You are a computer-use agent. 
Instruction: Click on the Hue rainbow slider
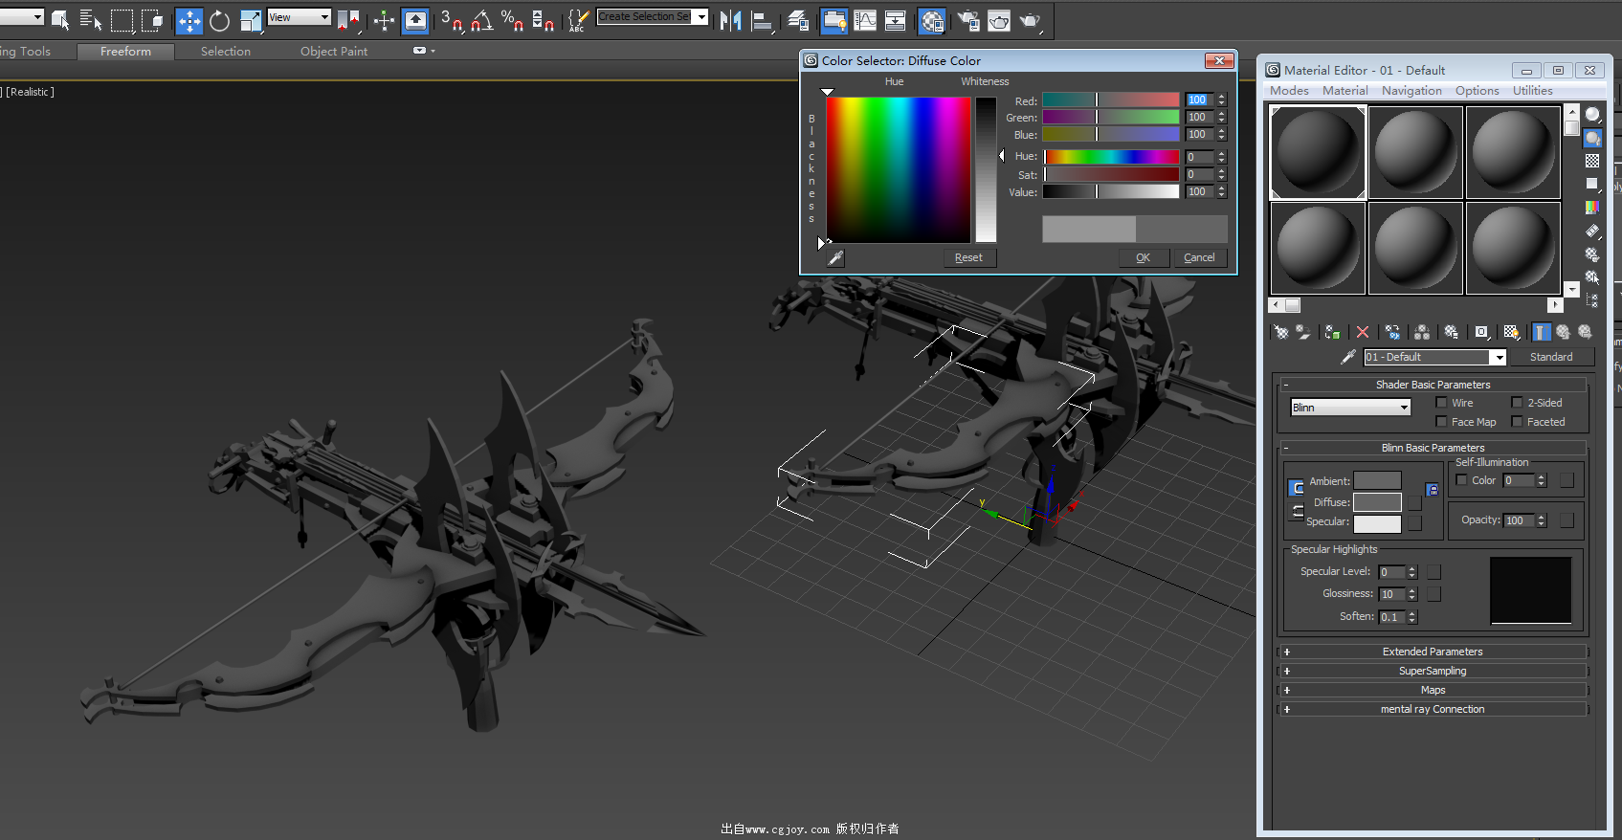(1111, 157)
